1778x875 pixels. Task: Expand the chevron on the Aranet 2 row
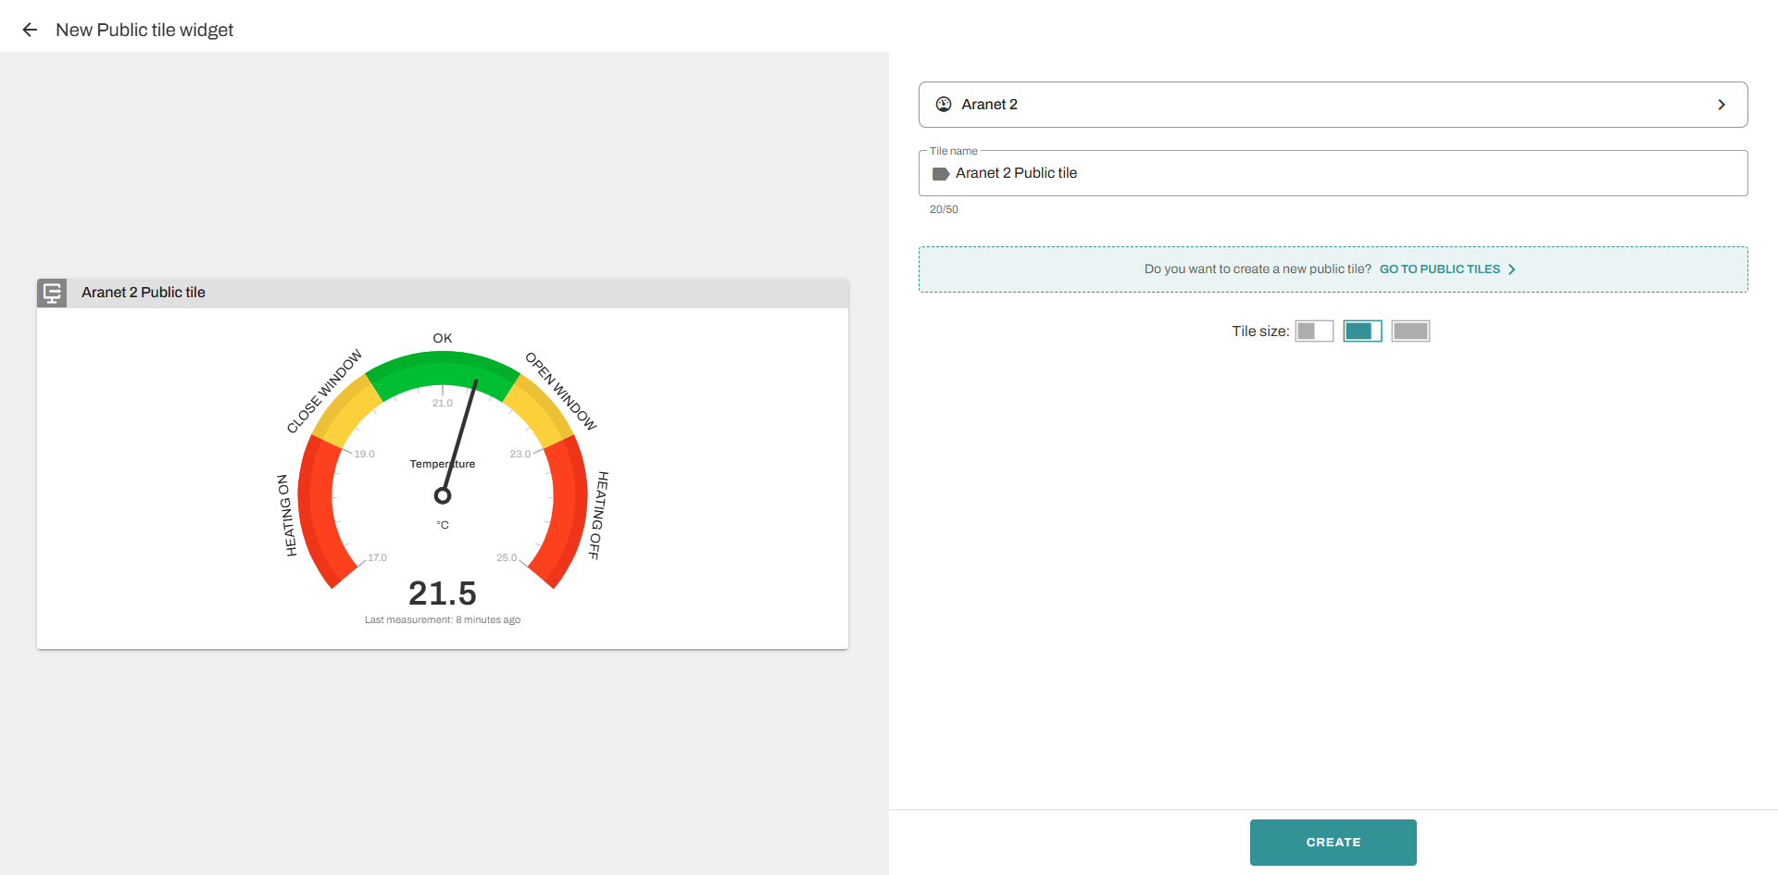[x=1722, y=105]
